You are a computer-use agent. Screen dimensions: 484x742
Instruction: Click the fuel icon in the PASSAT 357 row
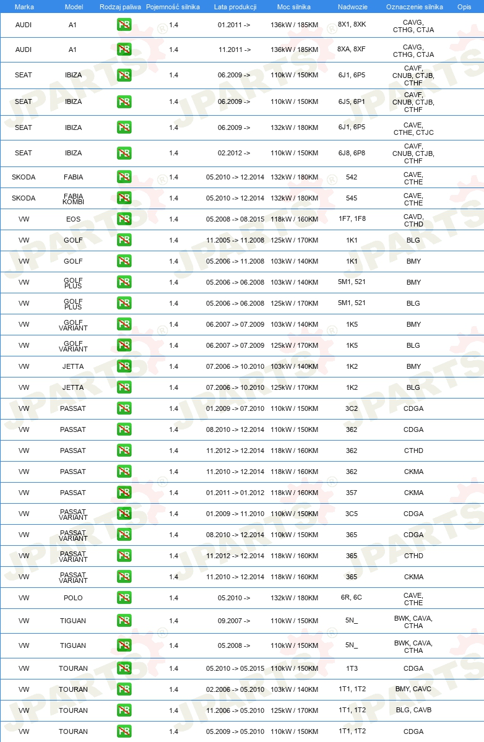124,493
